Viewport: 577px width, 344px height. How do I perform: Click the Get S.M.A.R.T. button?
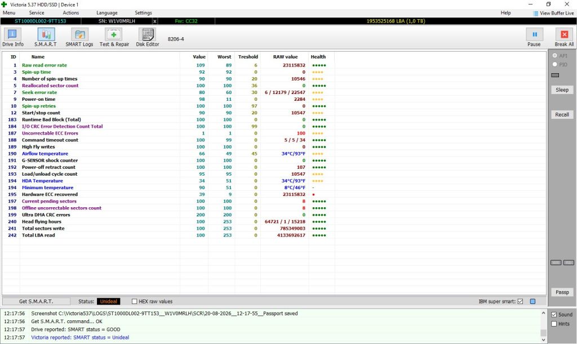[x=36, y=301]
